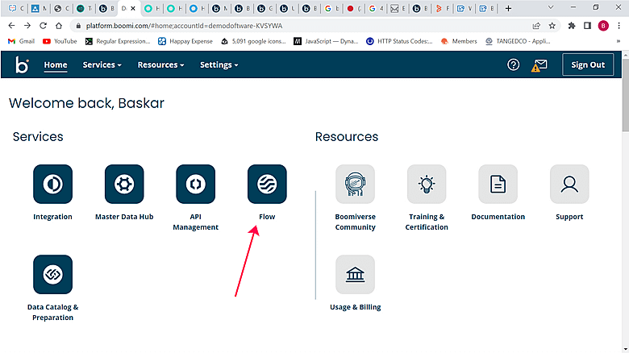Expand the Services dropdown menu

coord(102,64)
